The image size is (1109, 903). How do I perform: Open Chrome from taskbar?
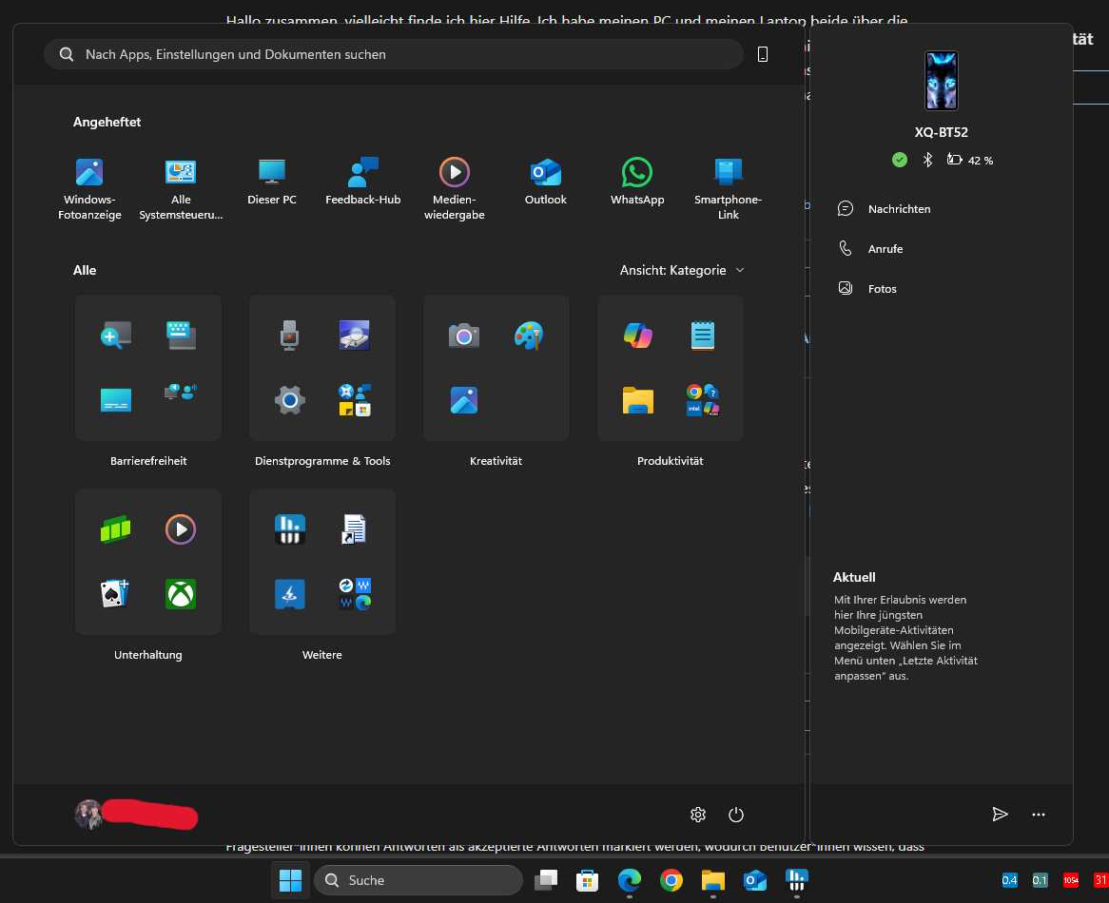(671, 880)
